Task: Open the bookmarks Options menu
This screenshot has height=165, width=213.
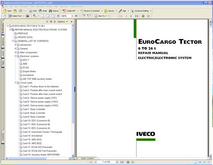Action: click(x=62, y=22)
